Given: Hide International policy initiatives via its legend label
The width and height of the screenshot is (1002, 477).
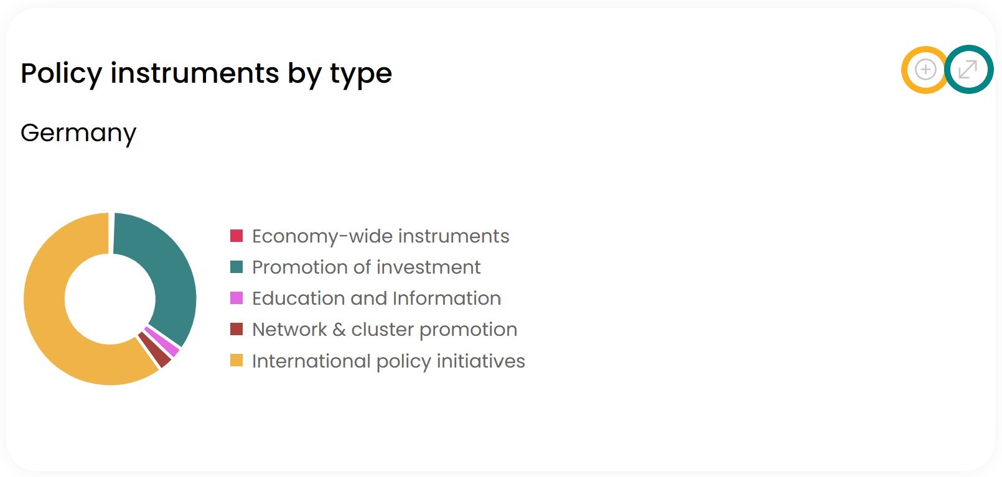Looking at the screenshot, I should (388, 361).
